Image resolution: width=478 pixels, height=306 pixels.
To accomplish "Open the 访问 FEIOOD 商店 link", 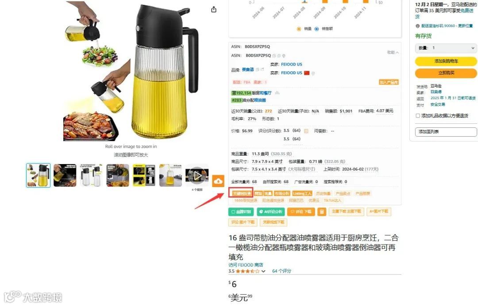I will 246,265.
